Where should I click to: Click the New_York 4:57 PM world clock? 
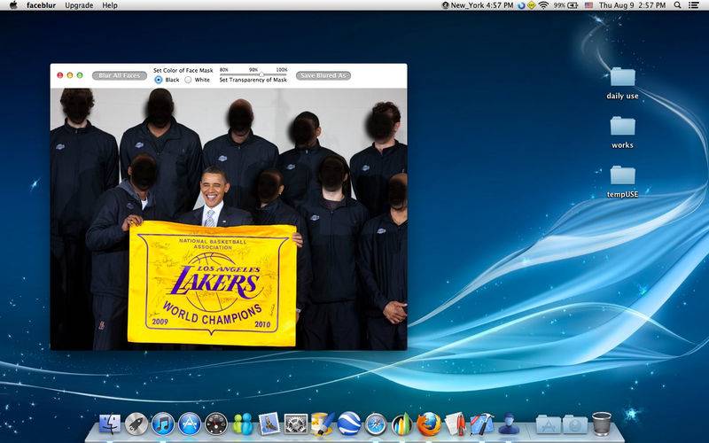pos(478,5)
